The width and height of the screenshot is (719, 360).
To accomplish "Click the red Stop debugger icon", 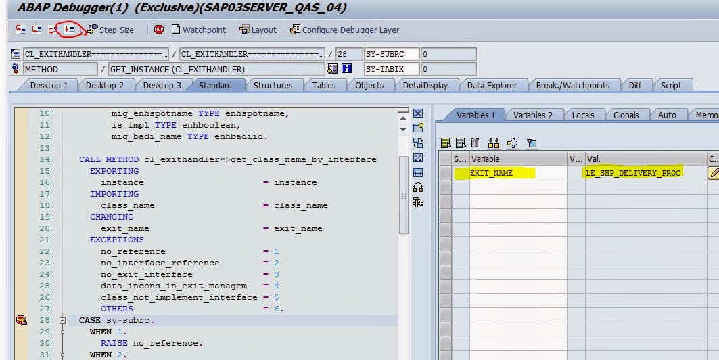I will (159, 30).
